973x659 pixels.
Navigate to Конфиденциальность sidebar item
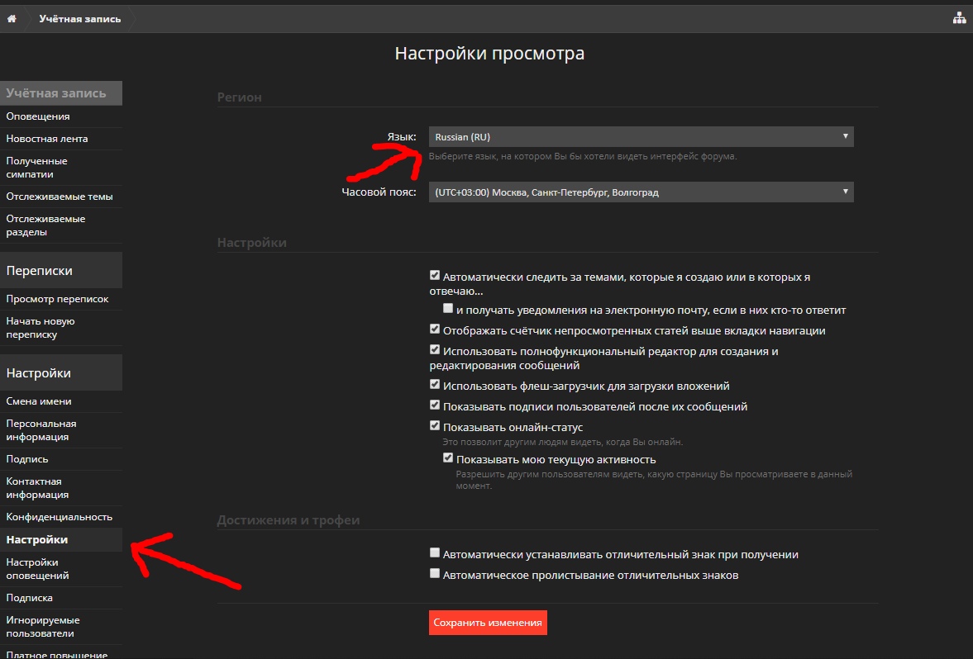pos(59,517)
